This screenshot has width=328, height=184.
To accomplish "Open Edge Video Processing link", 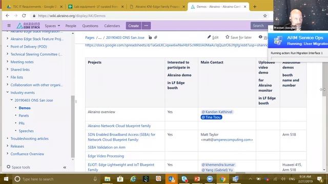I will click(x=106, y=156).
